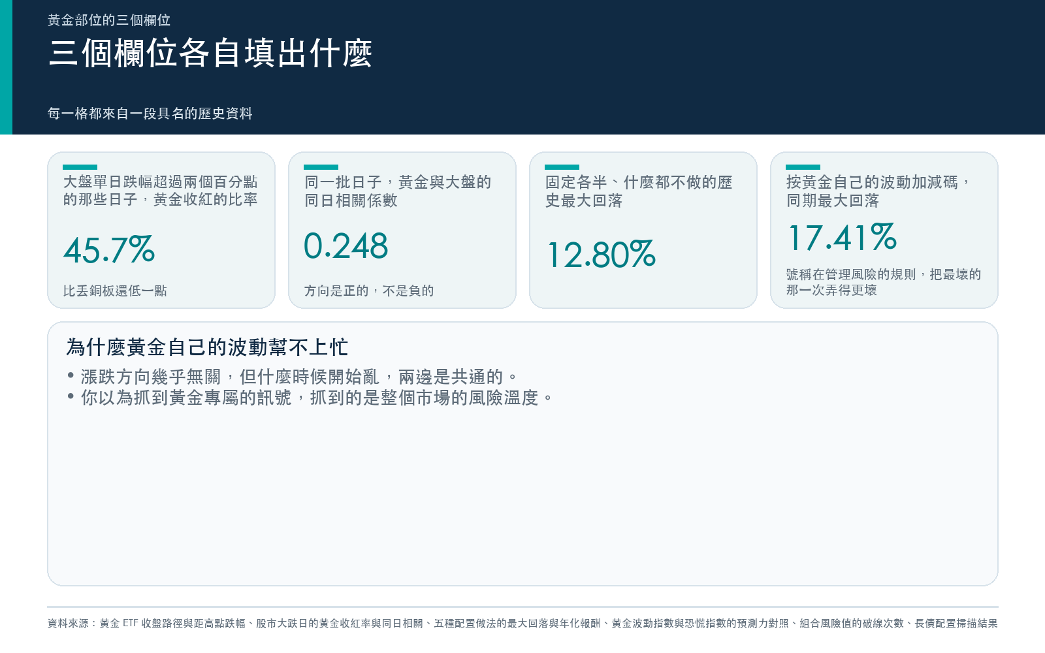
Task: Click the card label 大盤單日跌幅超過兩個百分點
Action: [x=160, y=182]
